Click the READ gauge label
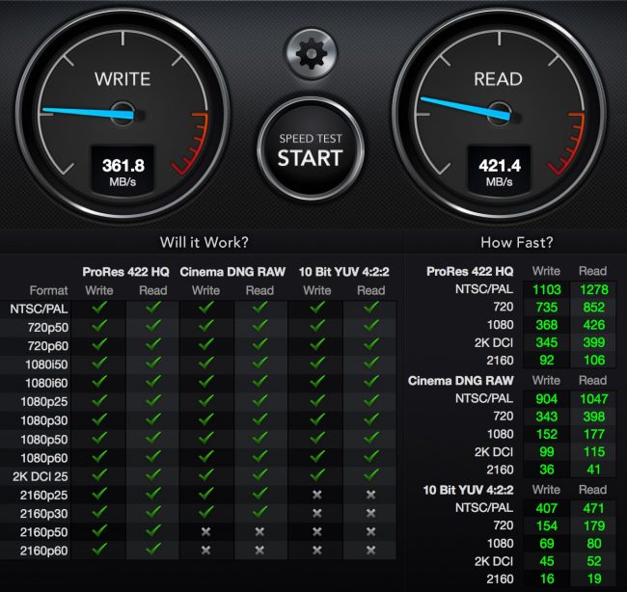Screen dimensions: 627x592 pyautogui.click(x=499, y=79)
